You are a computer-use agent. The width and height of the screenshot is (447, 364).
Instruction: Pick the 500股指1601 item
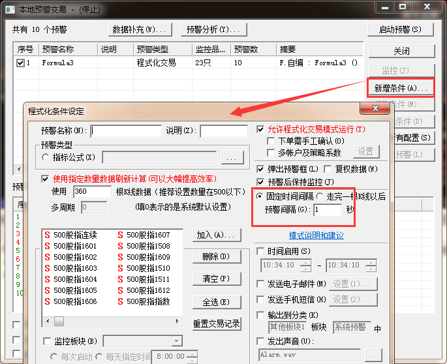click(73, 246)
